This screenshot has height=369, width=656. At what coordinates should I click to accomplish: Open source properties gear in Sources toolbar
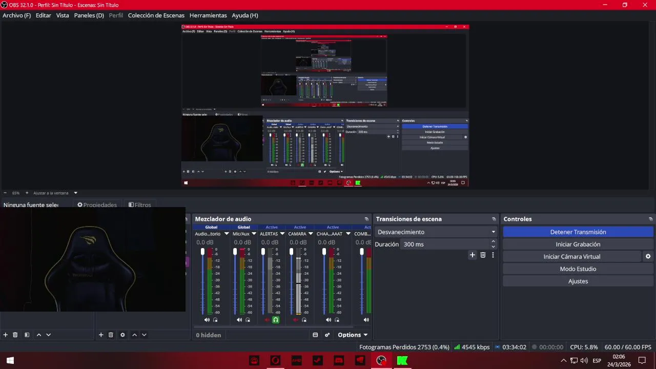coord(122,335)
